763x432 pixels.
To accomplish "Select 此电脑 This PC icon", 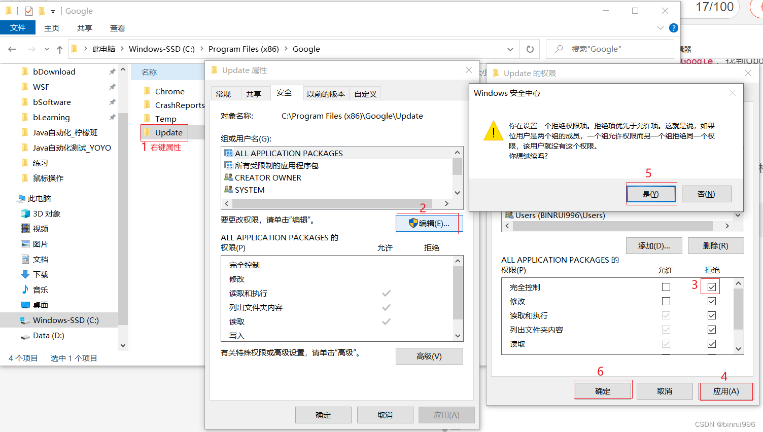I will pyautogui.click(x=21, y=198).
